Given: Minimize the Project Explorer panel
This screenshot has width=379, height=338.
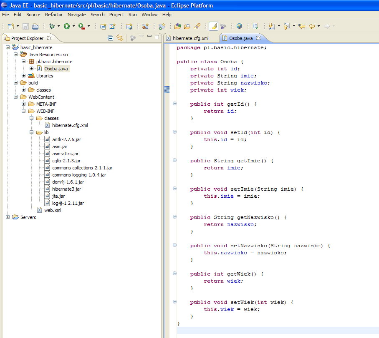Looking at the screenshot, I should coord(149,36).
